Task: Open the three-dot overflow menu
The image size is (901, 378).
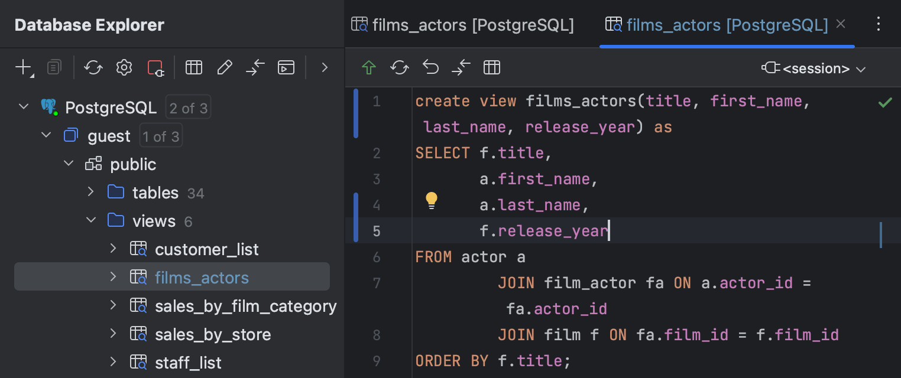Action: [879, 24]
